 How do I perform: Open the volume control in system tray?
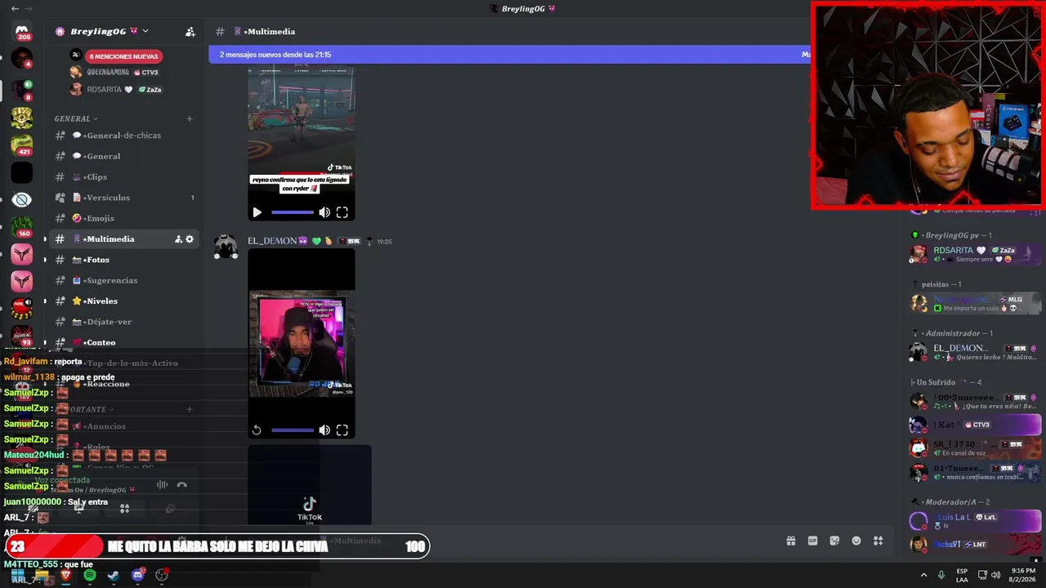click(x=995, y=575)
